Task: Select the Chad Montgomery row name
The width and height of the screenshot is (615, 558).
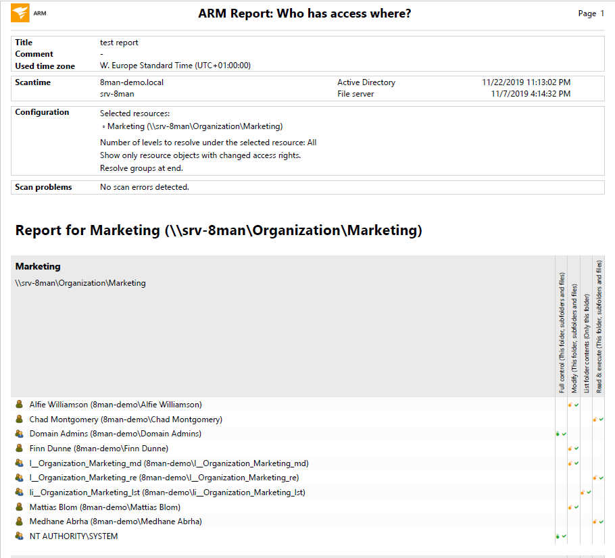Action: coord(126,420)
